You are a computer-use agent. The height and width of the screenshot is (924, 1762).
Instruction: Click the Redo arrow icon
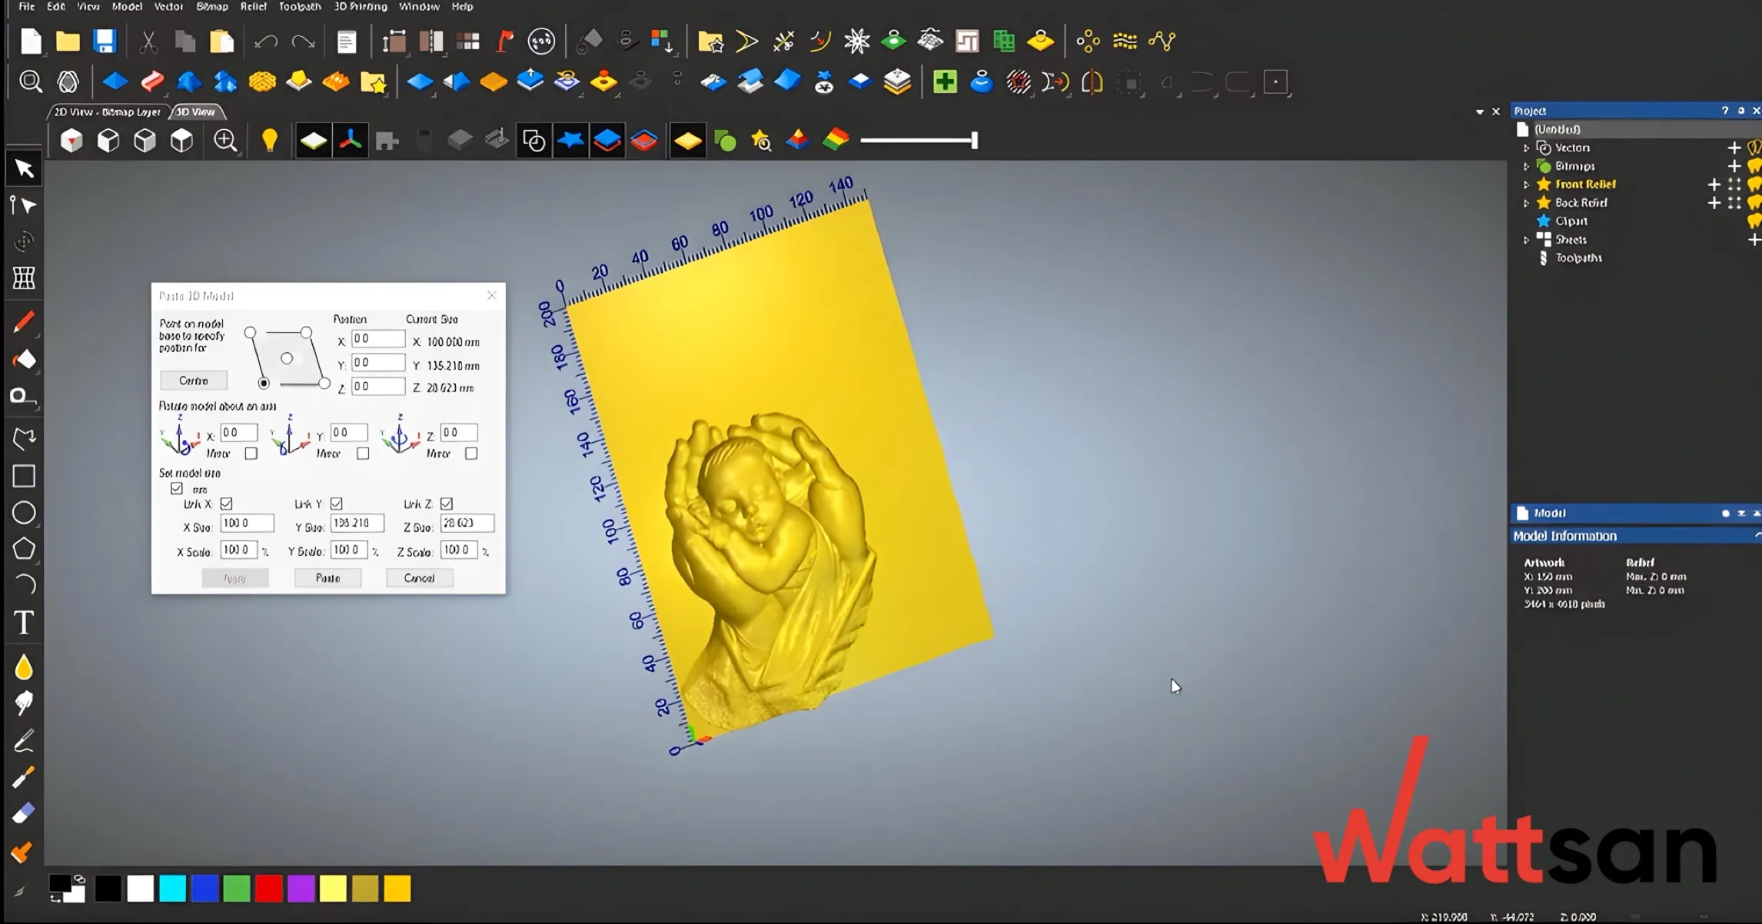point(303,41)
